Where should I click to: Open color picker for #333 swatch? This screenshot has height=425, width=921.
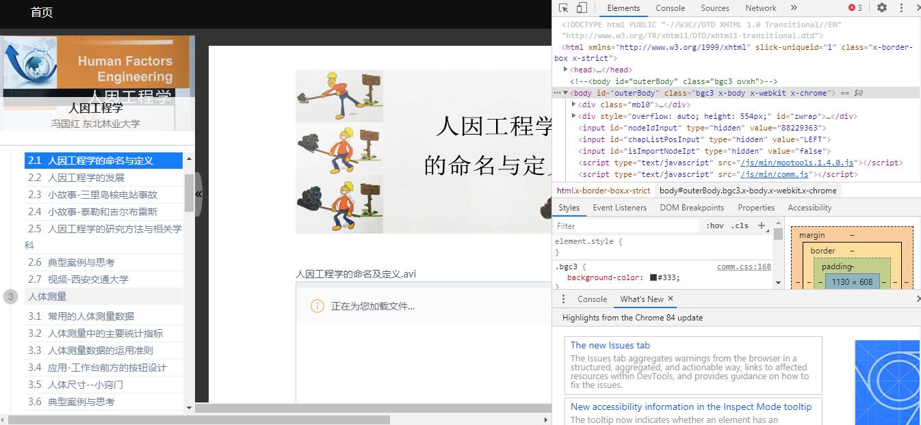[x=653, y=277]
